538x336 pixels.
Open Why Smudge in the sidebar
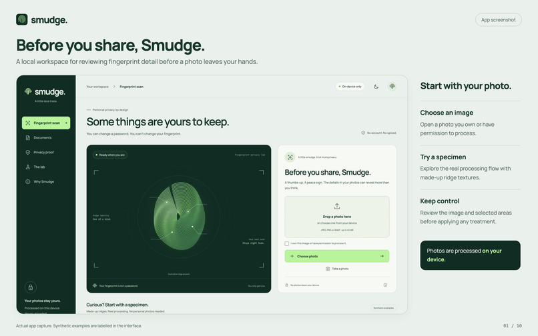click(46, 182)
